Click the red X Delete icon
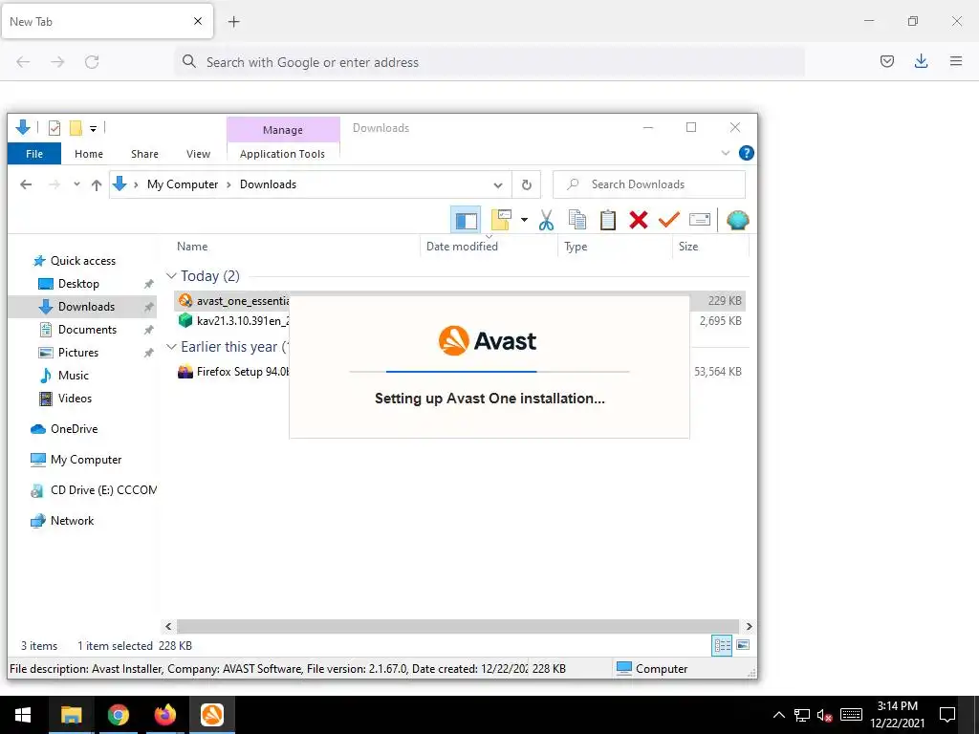979x734 pixels. 638,220
